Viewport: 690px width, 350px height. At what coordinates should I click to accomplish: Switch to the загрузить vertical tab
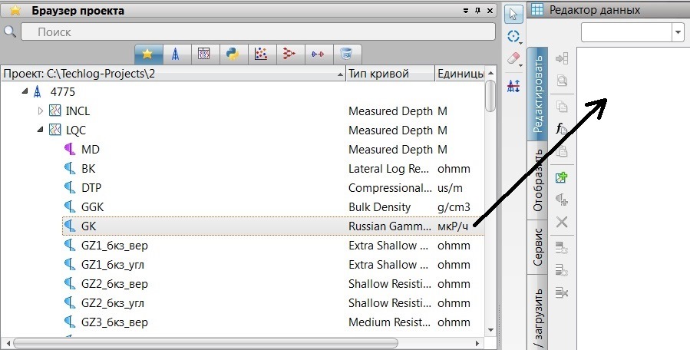[x=537, y=312]
